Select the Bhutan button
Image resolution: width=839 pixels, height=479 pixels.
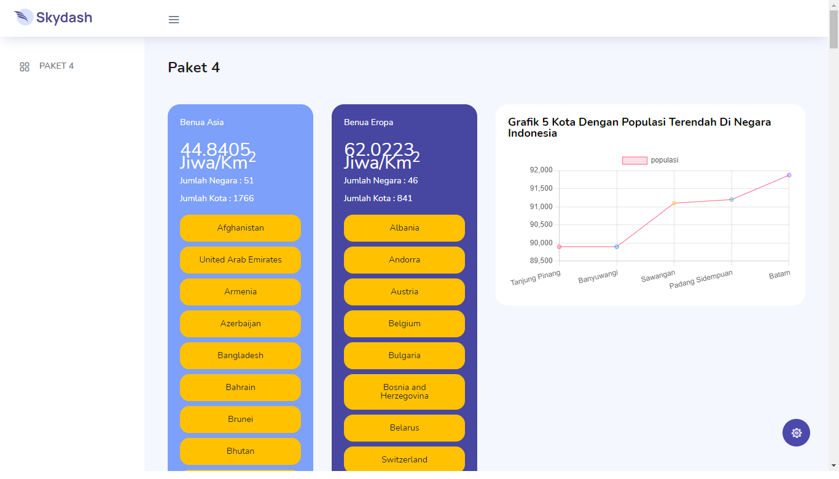240,451
